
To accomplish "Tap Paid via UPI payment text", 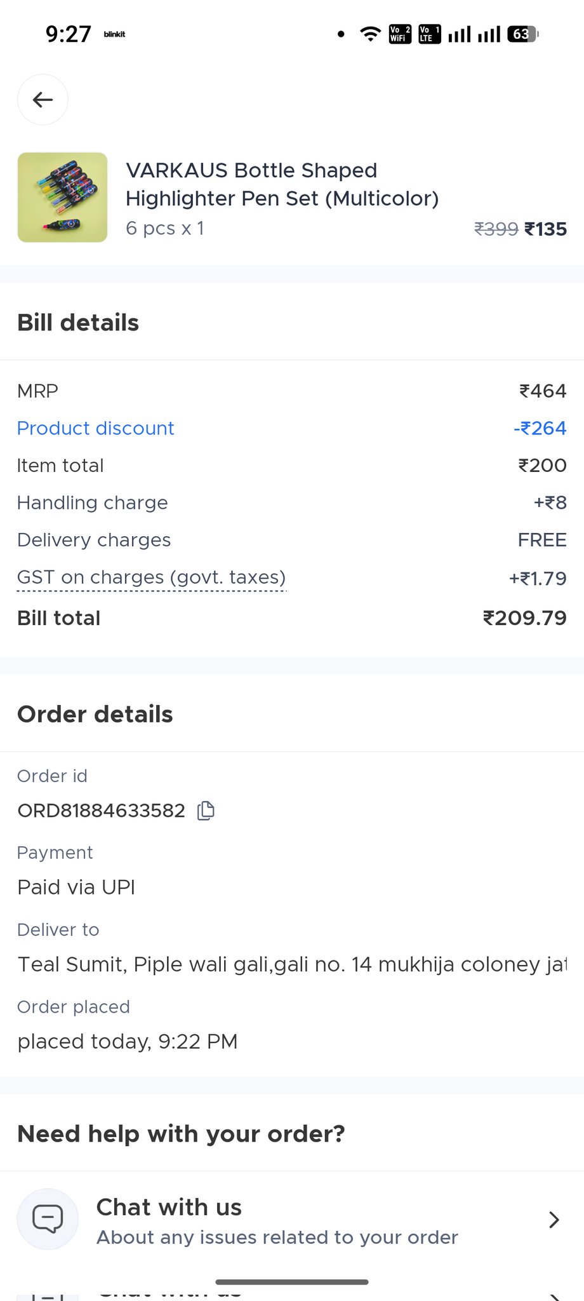I will tap(76, 887).
